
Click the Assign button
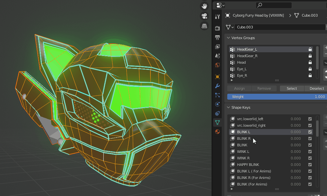pyautogui.click(x=239, y=89)
